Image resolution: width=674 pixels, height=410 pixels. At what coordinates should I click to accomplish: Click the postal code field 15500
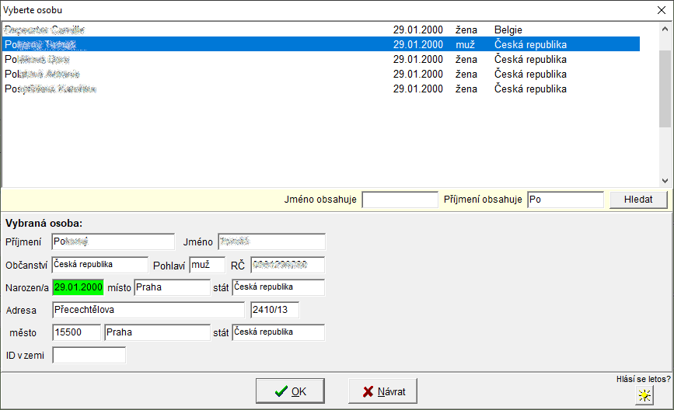pyautogui.click(x=76, y=332)
